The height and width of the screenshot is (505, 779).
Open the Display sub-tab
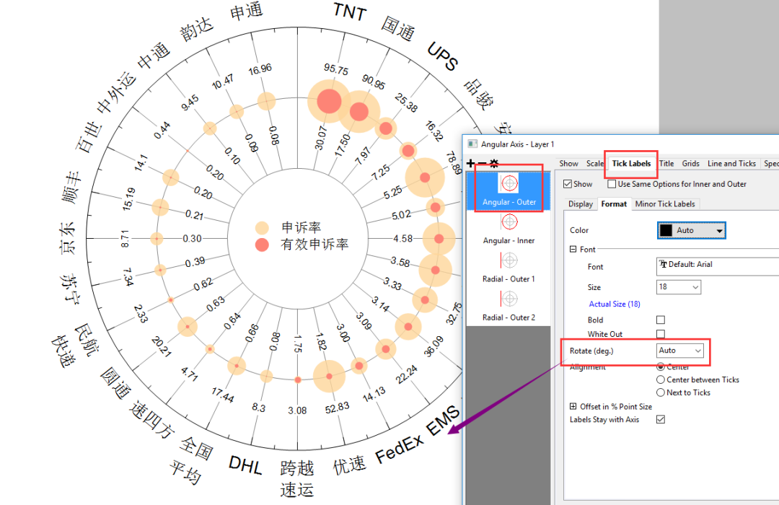click(x=581, y=203)
